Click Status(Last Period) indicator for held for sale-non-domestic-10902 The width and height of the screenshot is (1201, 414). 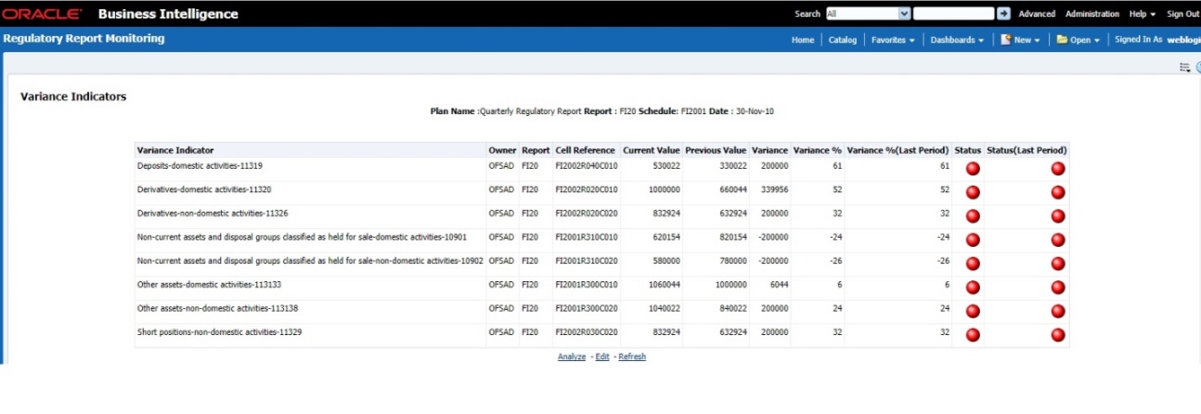[1058, 264]
